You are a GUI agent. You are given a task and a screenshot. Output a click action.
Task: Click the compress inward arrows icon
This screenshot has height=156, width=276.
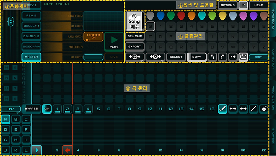click(x=243, y=109)
